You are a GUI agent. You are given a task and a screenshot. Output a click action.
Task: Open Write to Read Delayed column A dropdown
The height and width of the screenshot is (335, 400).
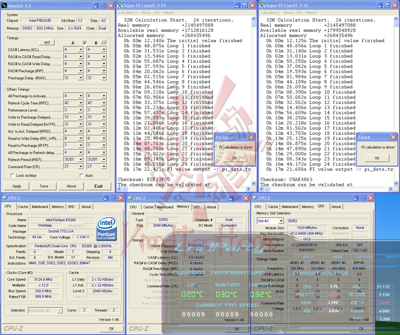coord(81,124)
